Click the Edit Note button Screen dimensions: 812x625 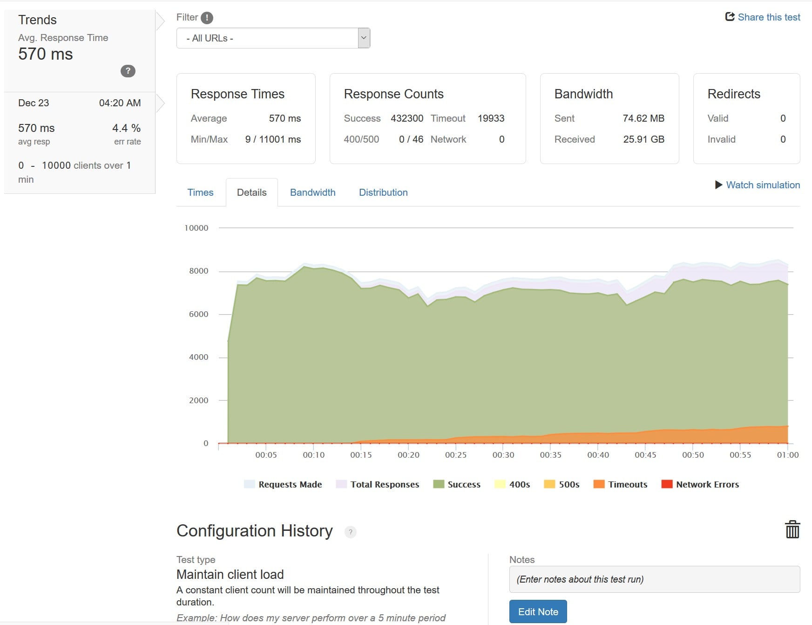pos(538,611)
